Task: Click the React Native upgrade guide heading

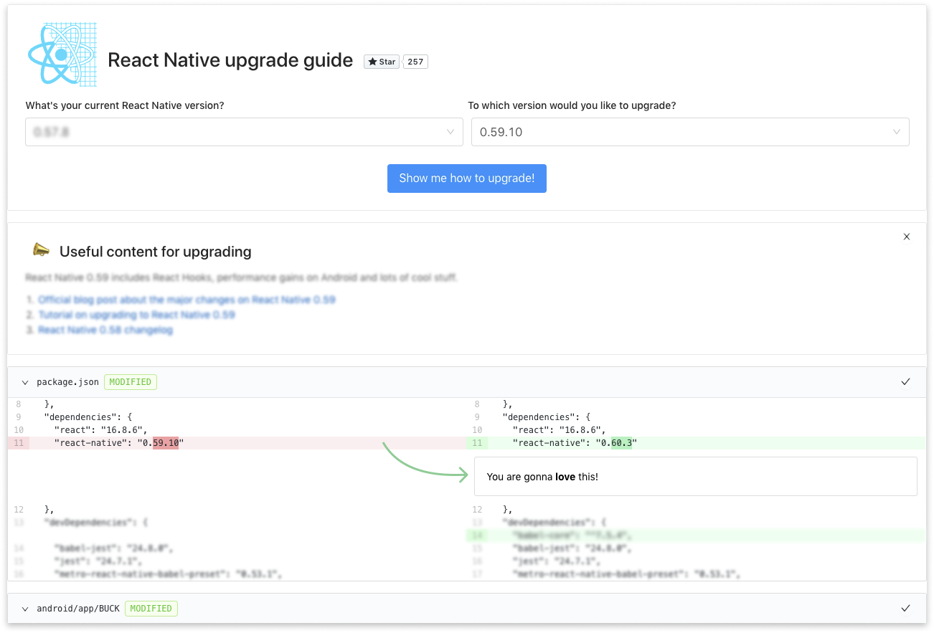Action: coord(230,60)
